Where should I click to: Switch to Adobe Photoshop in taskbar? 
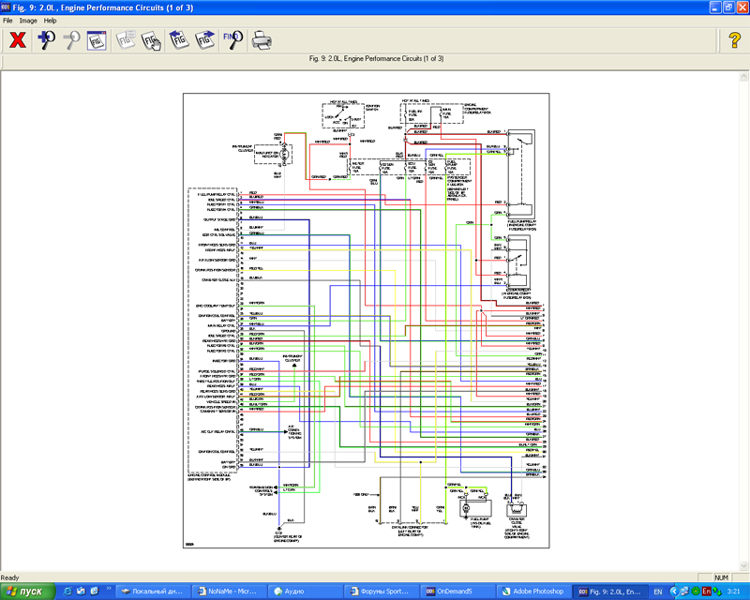point(532,592)
